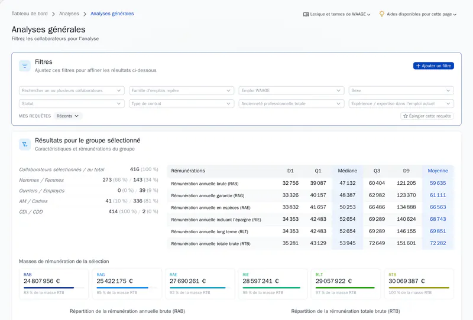Viewport: 473px width, 320px height.
Task: Click Répartition de la rémunération totale brute (RTB) title
Action: [345, 311]
